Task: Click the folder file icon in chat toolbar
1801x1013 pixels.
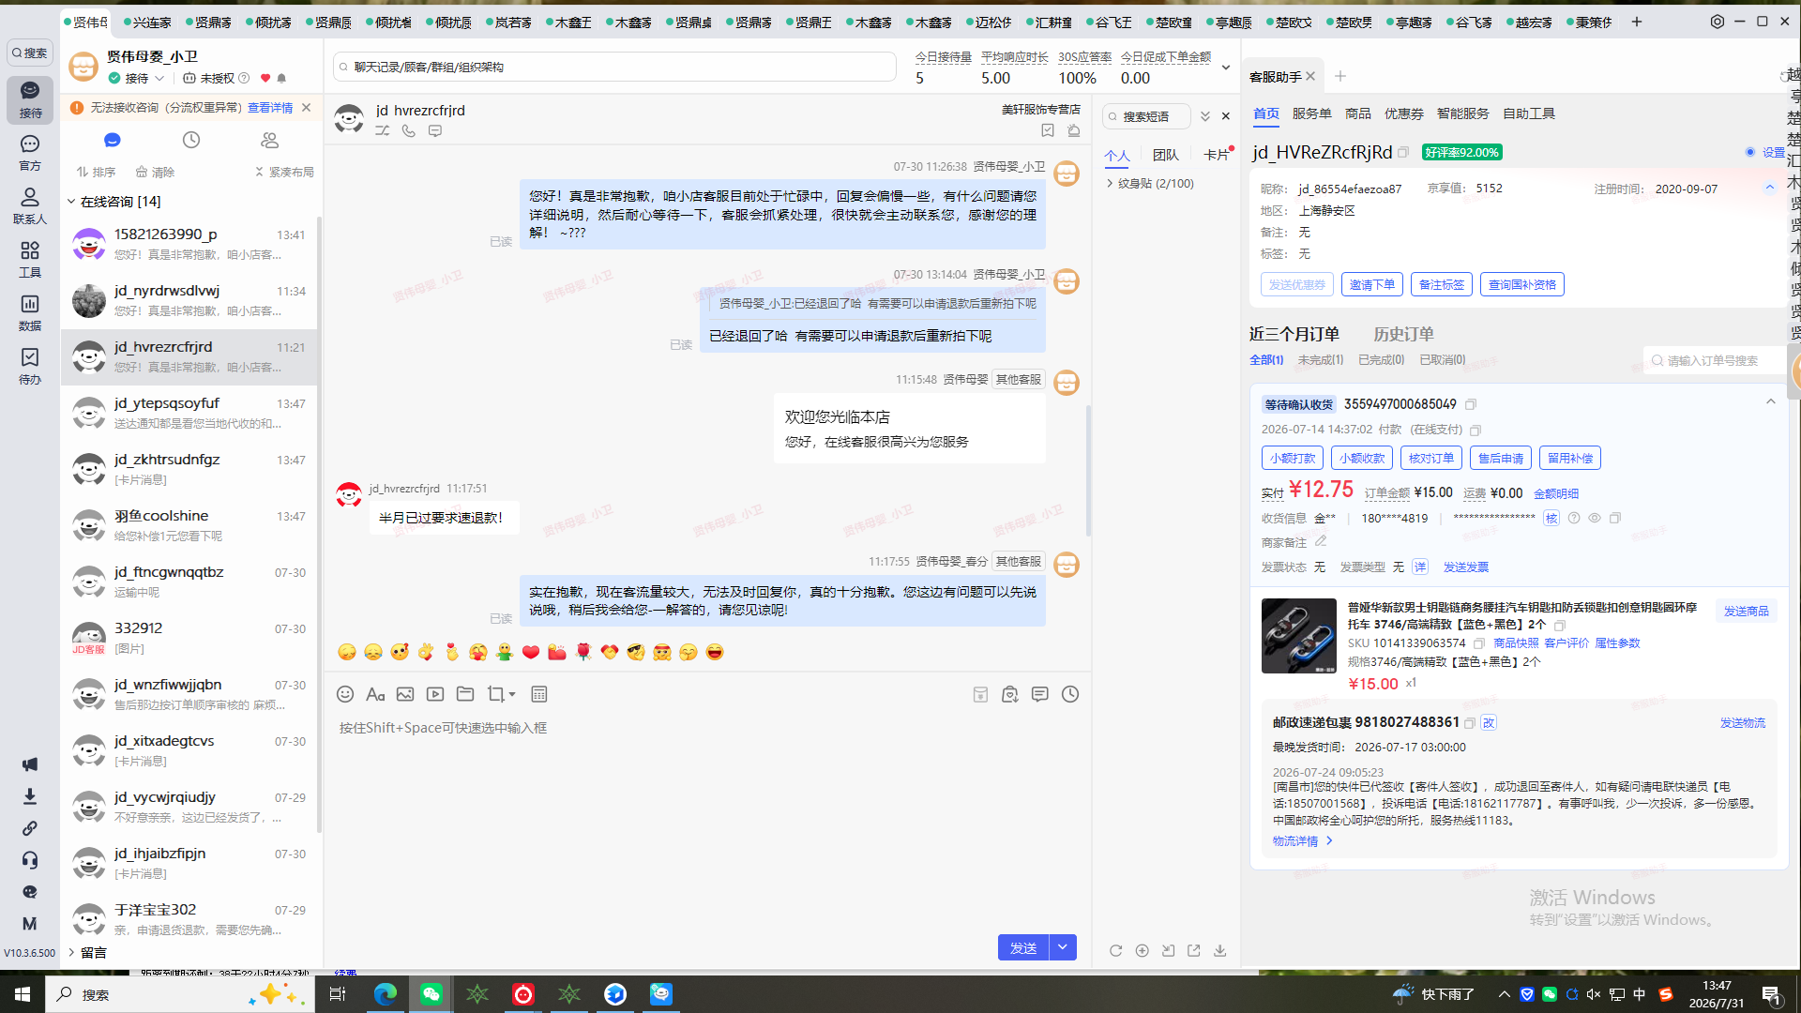Action: click(465, 694)
